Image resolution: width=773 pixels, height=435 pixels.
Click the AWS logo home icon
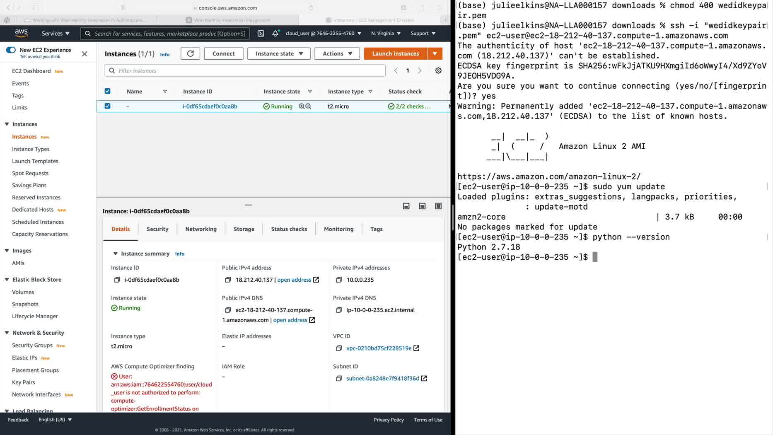(21, 33)
